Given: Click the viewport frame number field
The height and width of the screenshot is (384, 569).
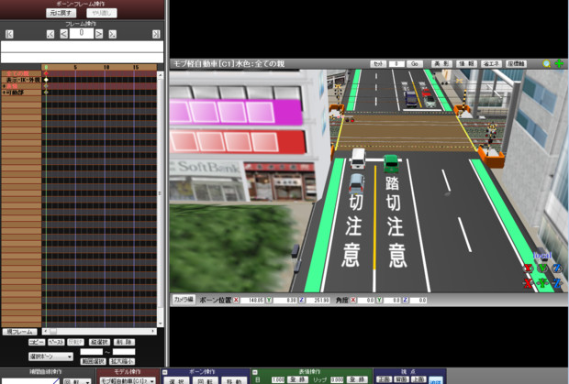Looking at the screenshot, I should pyautogui.click(x=396, y=64).
